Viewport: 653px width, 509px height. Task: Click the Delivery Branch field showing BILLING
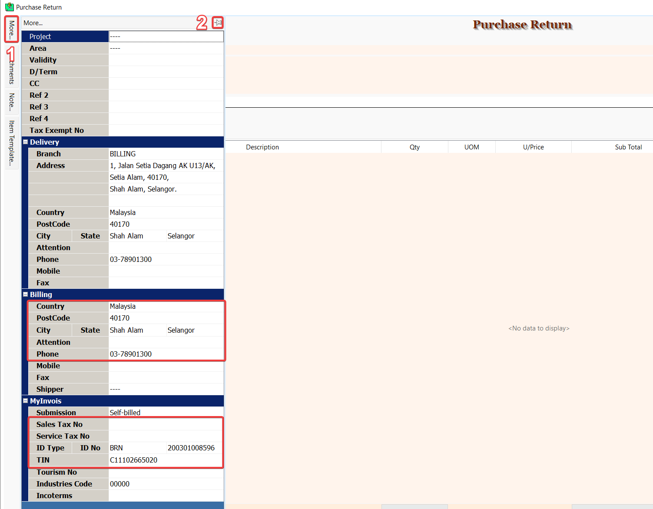166,154
